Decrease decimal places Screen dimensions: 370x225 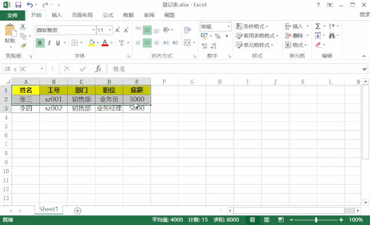tap(213, 46)
